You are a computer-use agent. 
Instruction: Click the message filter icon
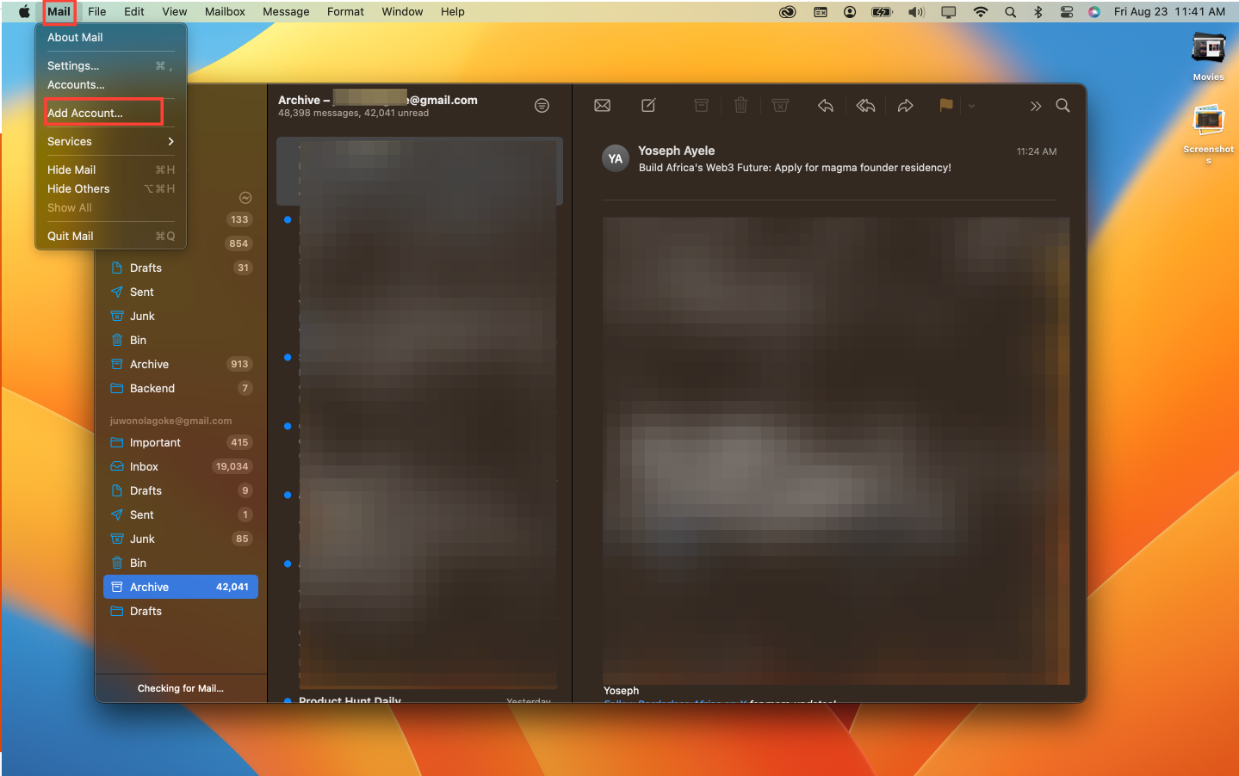tap(542, 106)
